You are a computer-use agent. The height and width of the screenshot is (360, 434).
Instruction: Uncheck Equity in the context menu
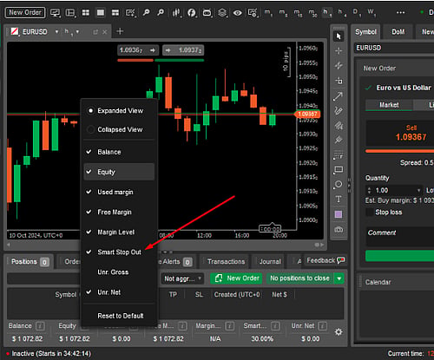click(x=119, y=172)
